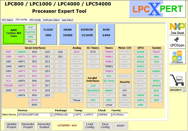This screenshot has width=188, height=131.
Task: Toggle the GPIO0 port block
Action: pyautogui.click(x=140, y=52)
